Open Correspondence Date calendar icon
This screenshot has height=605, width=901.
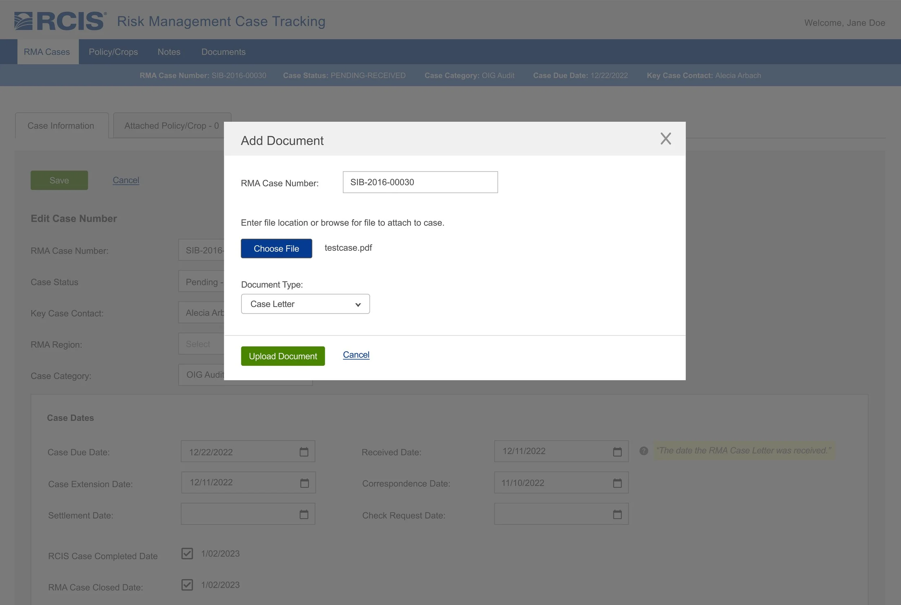(x=617, y=483)
